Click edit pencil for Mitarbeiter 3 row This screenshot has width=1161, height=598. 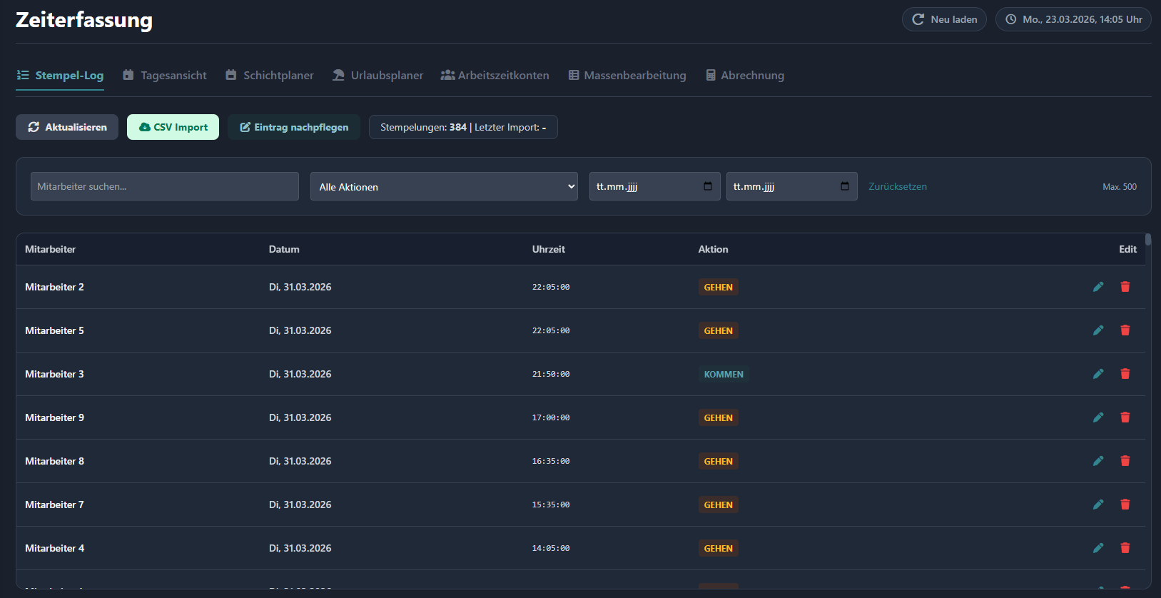1098,374
